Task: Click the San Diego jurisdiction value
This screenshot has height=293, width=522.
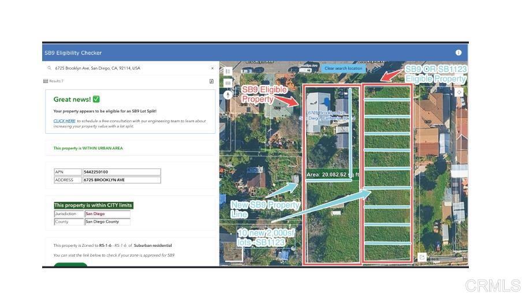Action: click(107, 214)
